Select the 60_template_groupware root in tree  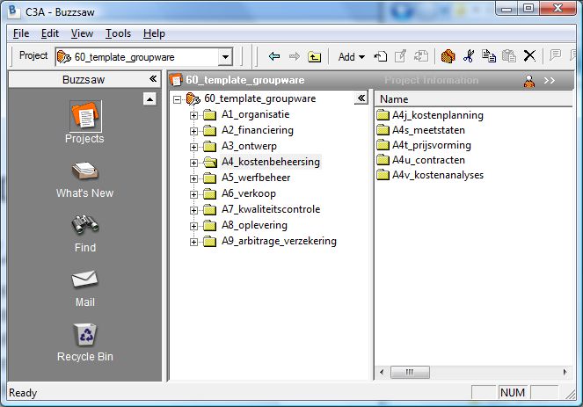(260, 98)
